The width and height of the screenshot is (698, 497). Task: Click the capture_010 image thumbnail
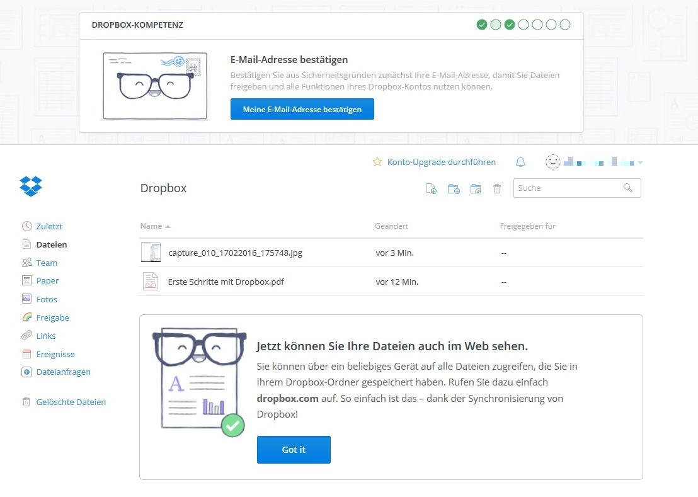[151, 253]
